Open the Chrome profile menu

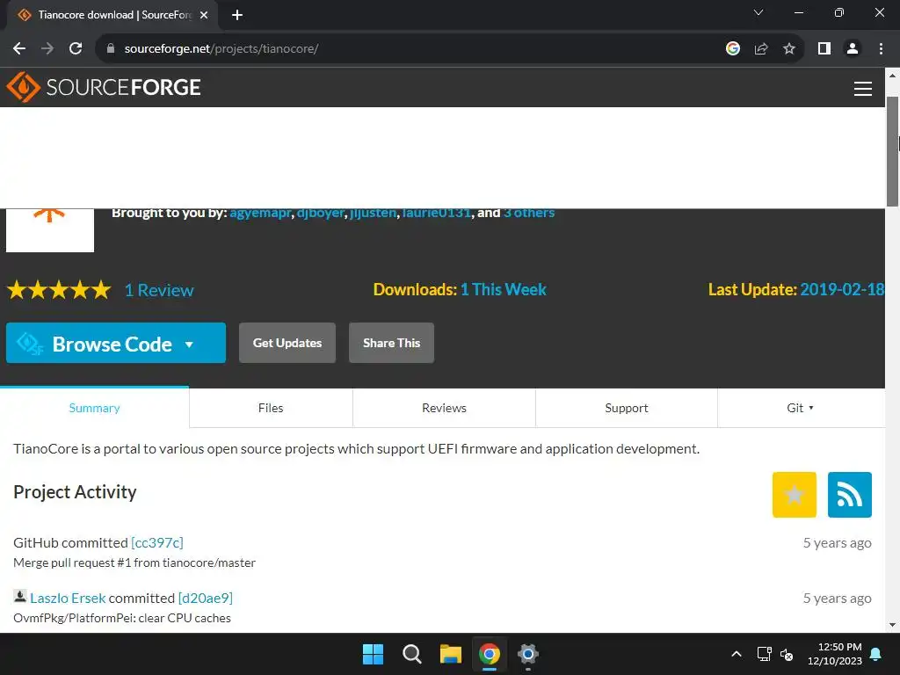pyautogui.click(x=853, y=48)
